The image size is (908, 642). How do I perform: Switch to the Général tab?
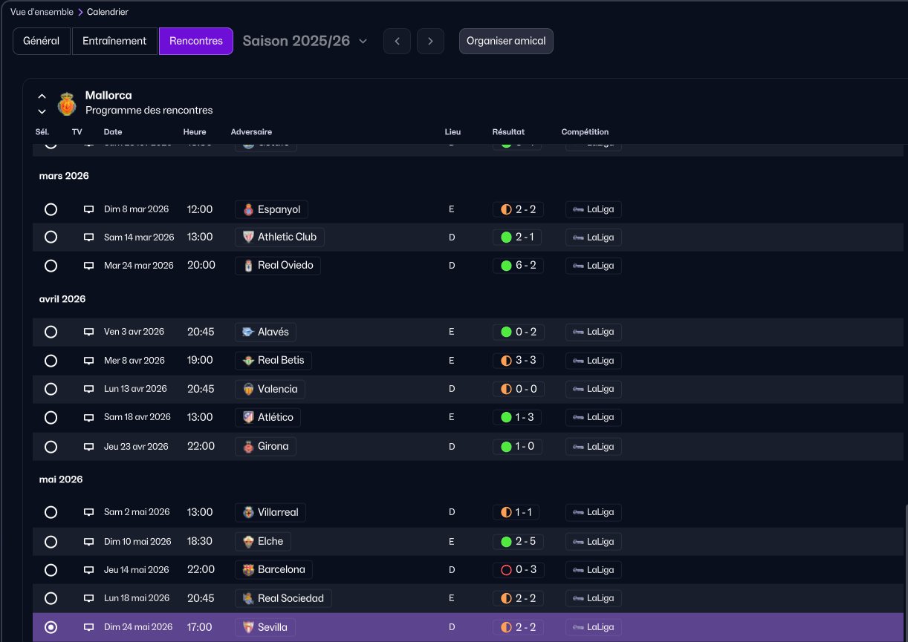pos(41,41)
